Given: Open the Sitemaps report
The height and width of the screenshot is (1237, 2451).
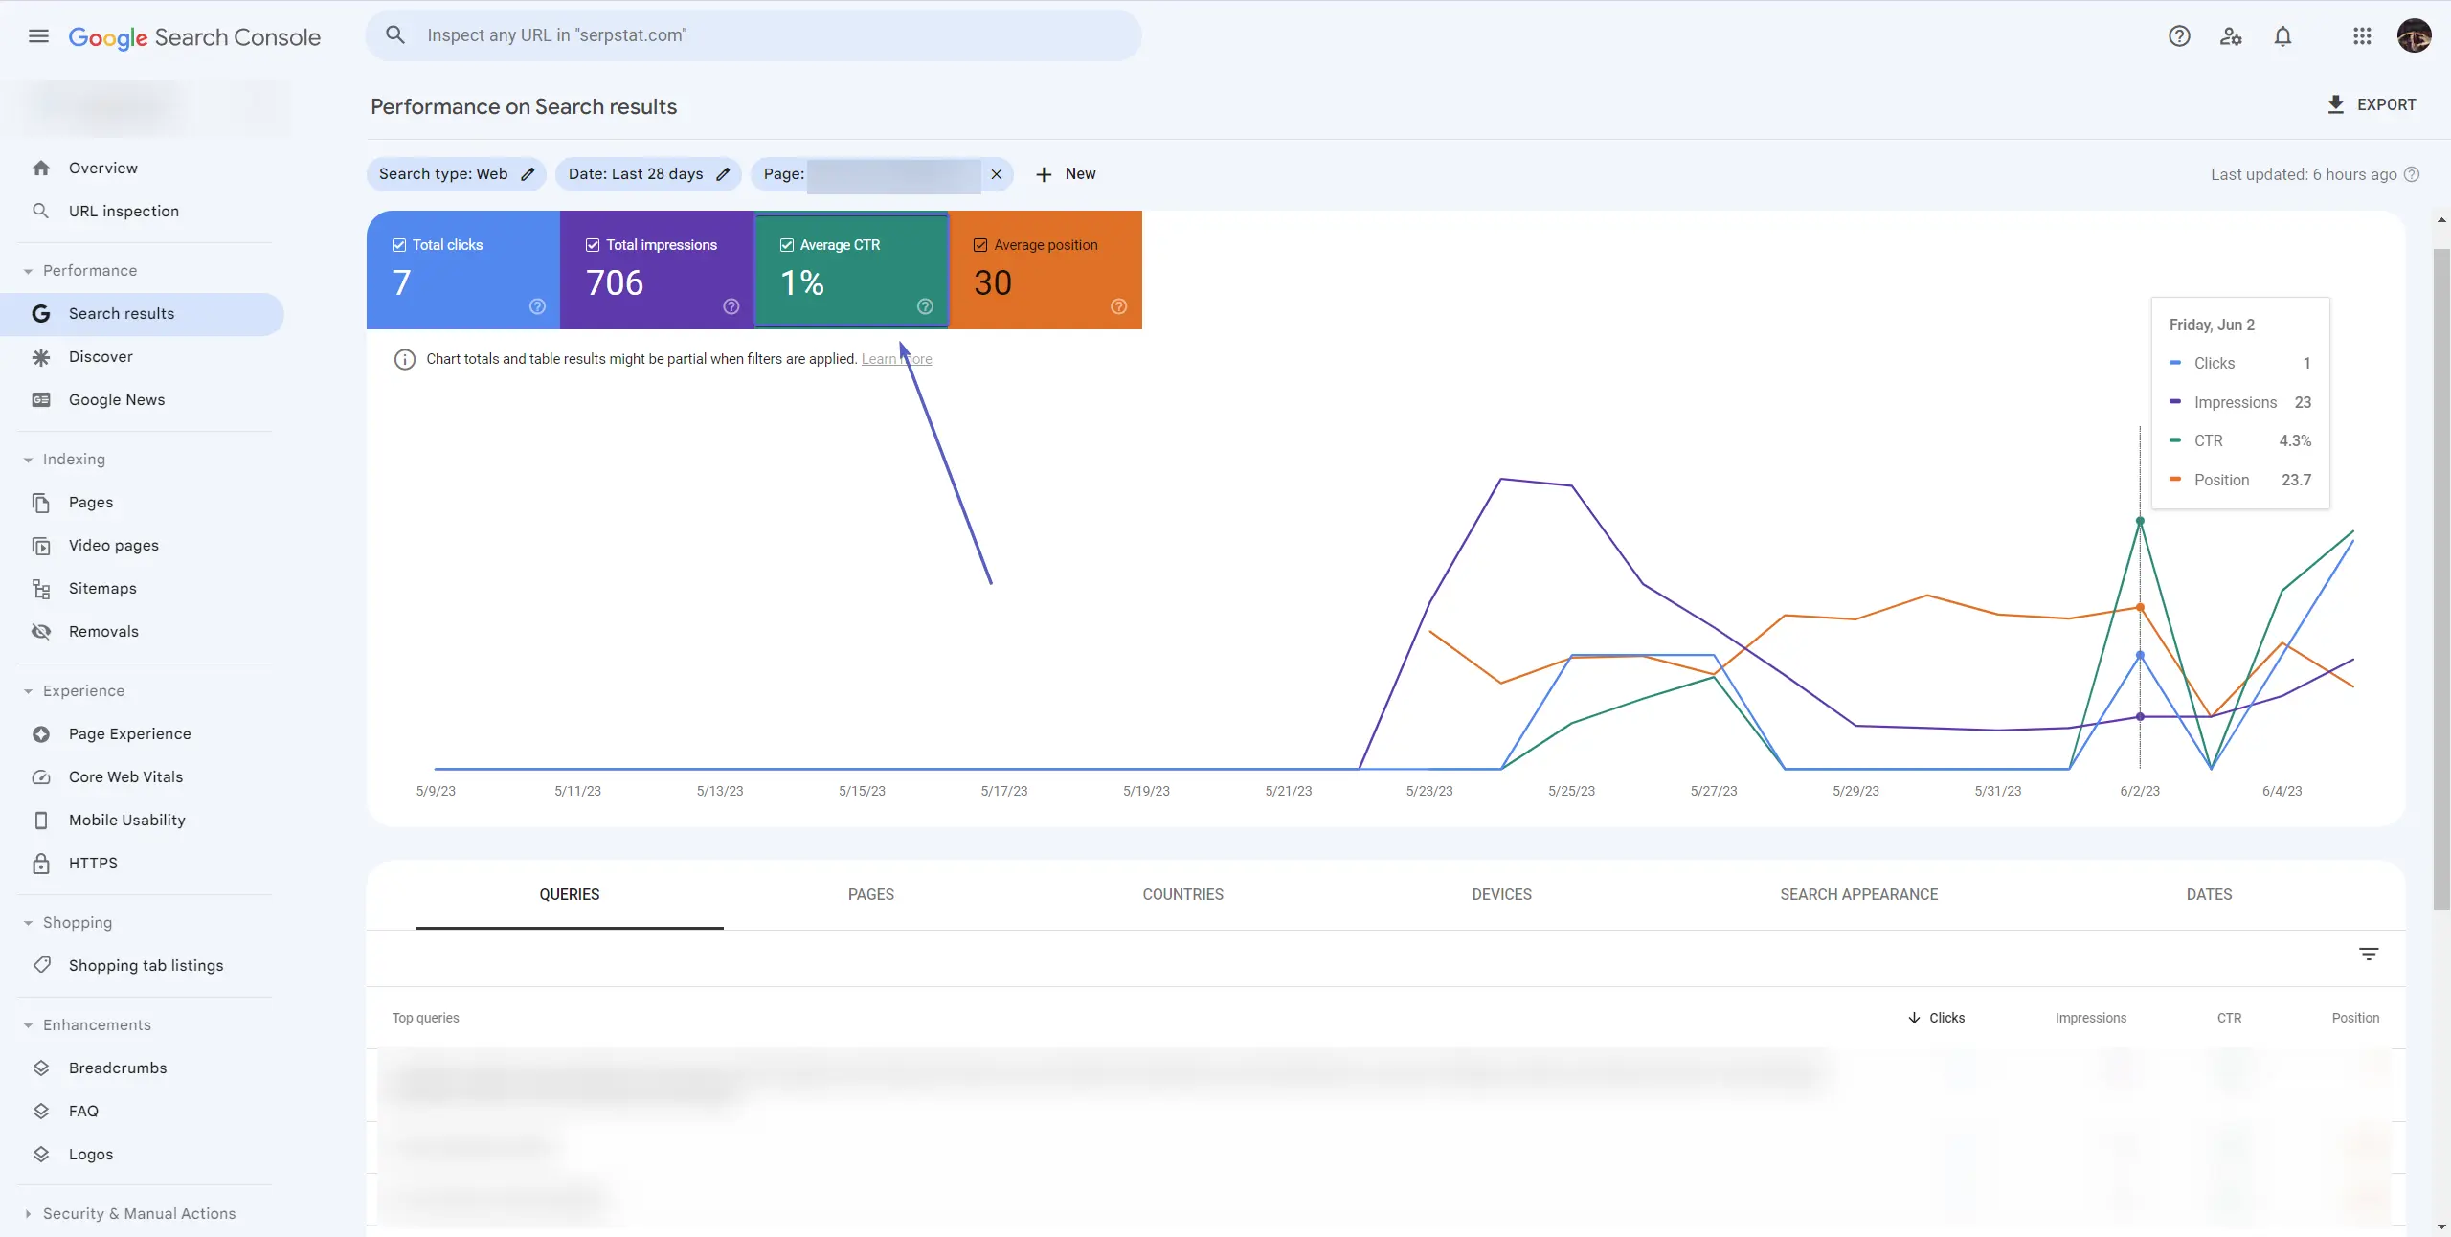Looking at the screenshot, I should [101, 588].
